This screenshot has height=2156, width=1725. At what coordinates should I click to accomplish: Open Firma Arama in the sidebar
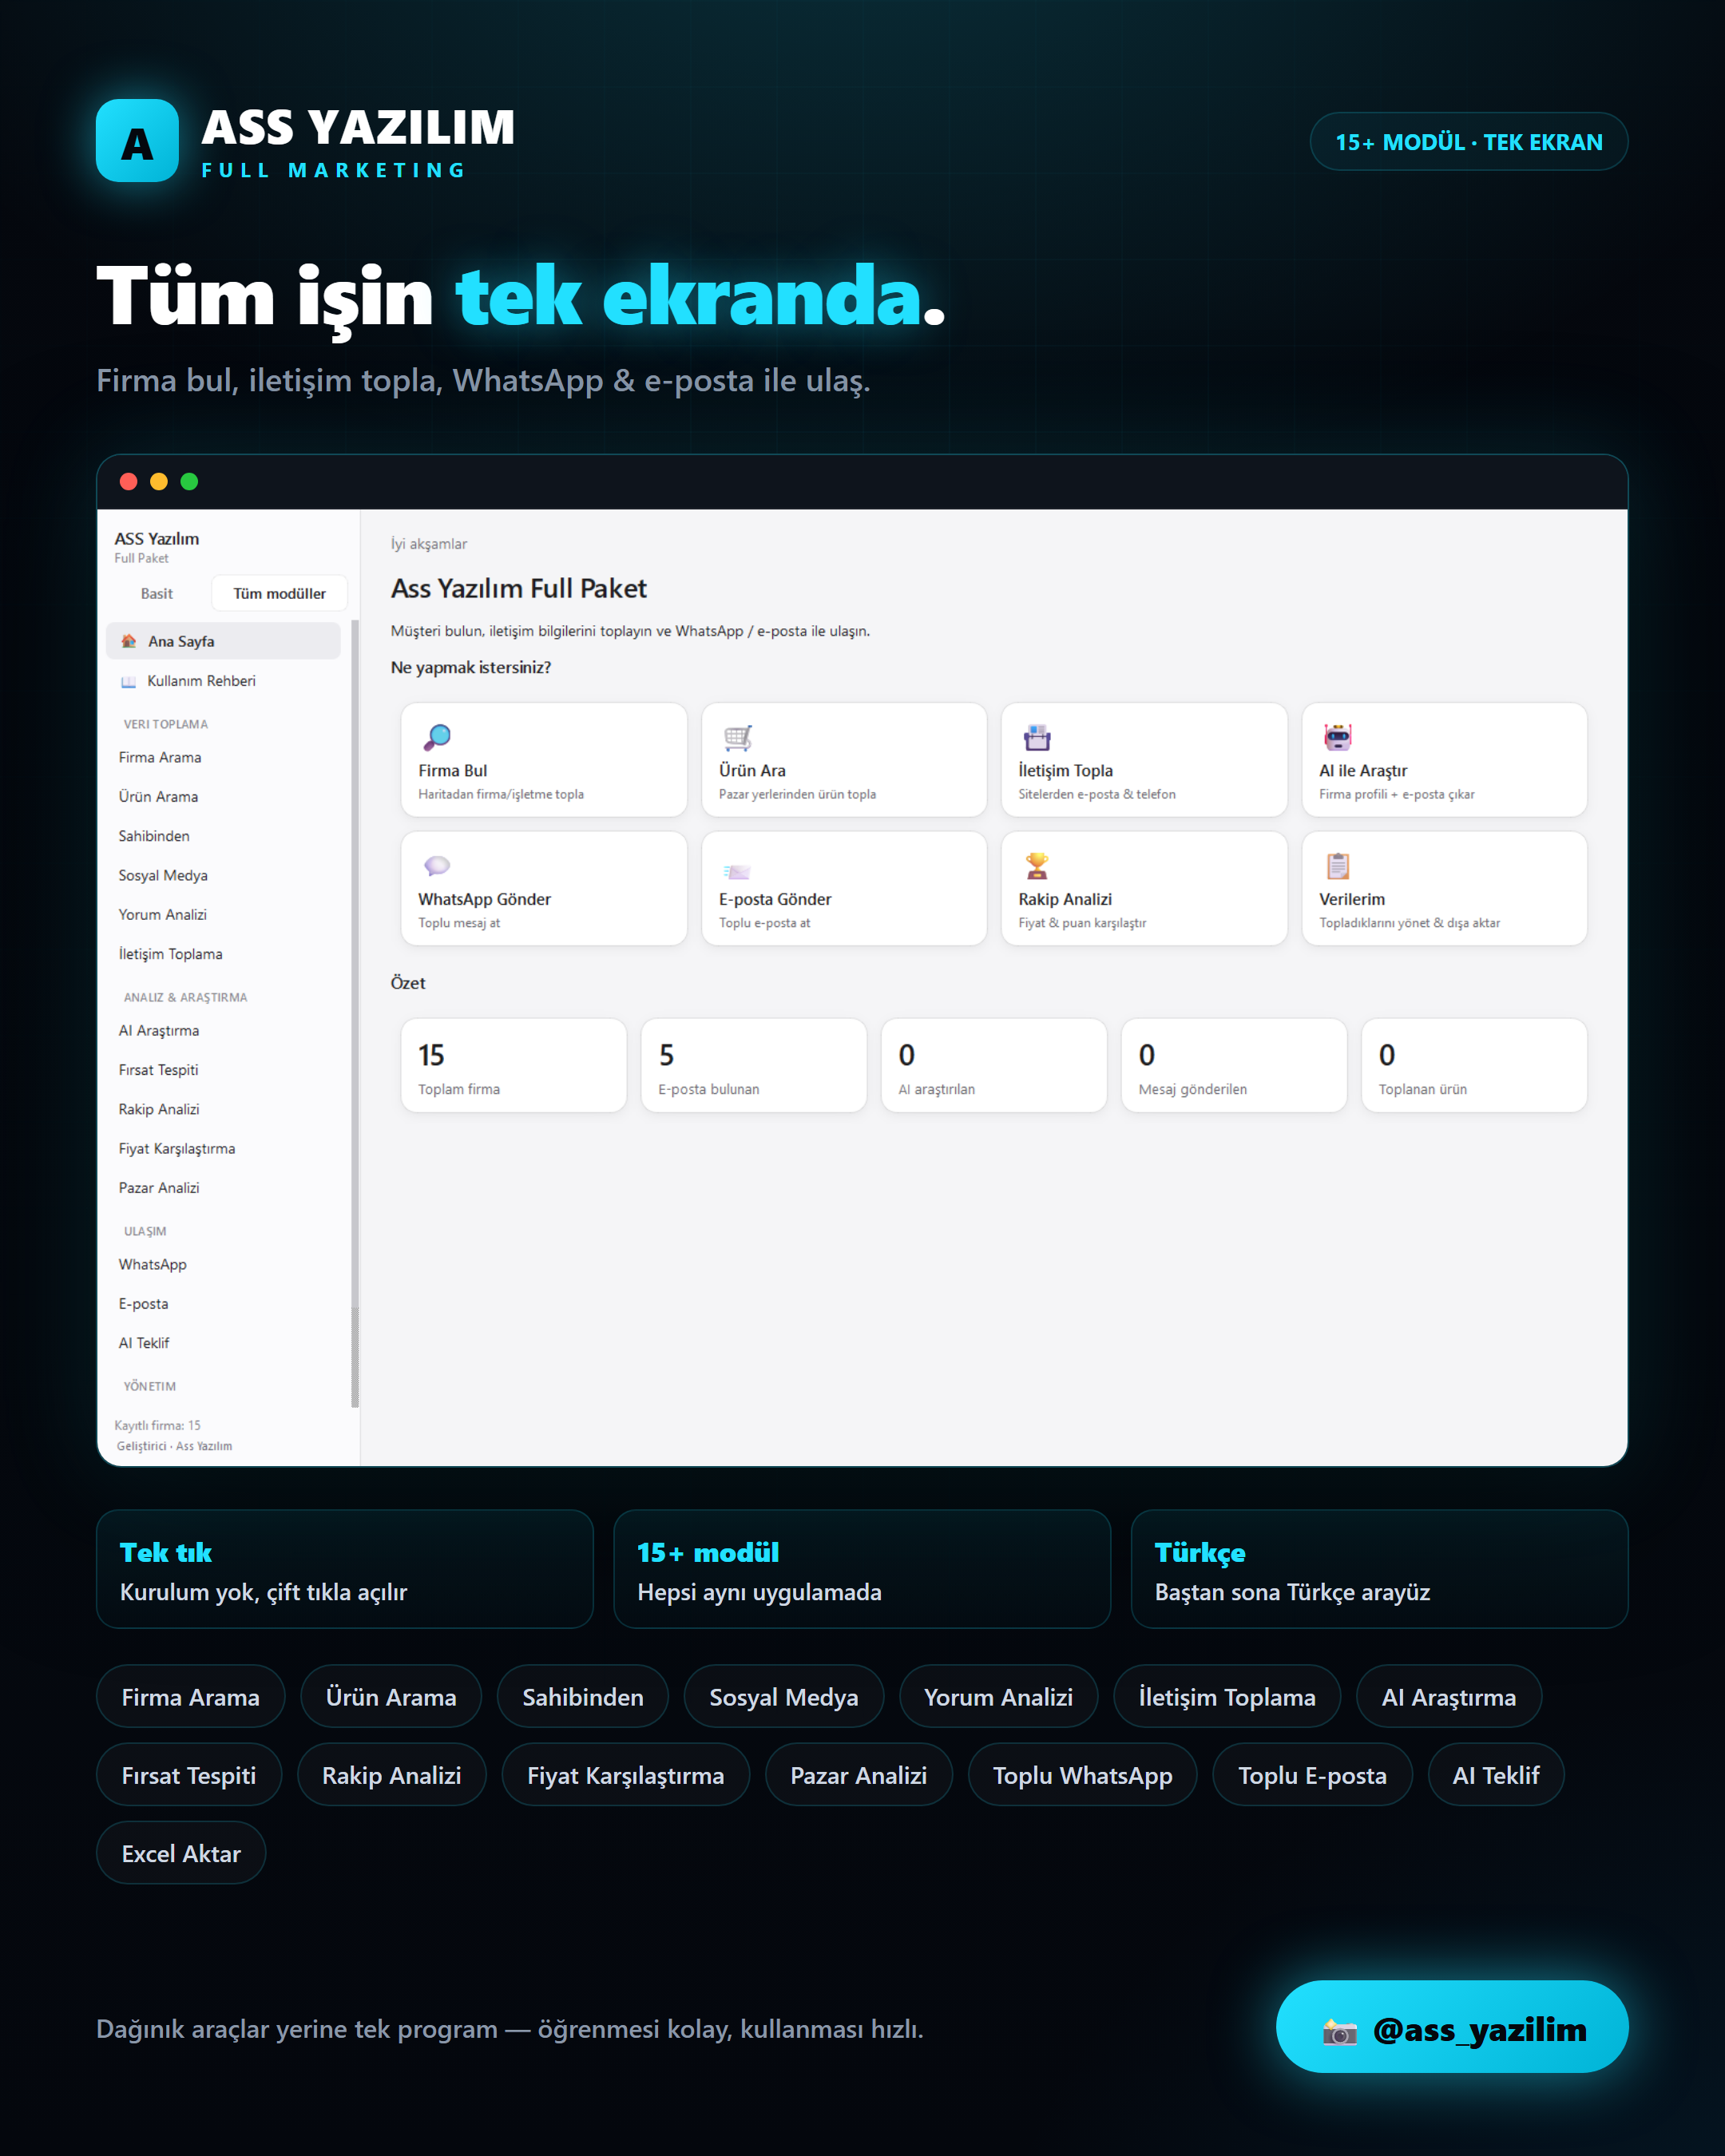[160, 757]
